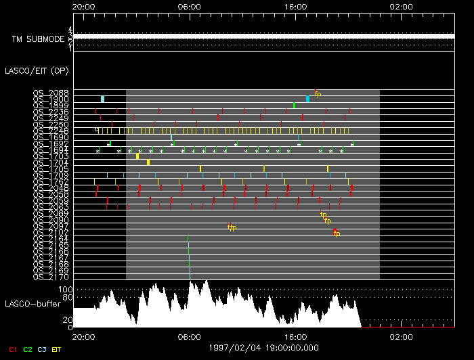Select the yellow block on the OS_1703 row
This screenshot has width=474, height=360.
pos(137,156)
